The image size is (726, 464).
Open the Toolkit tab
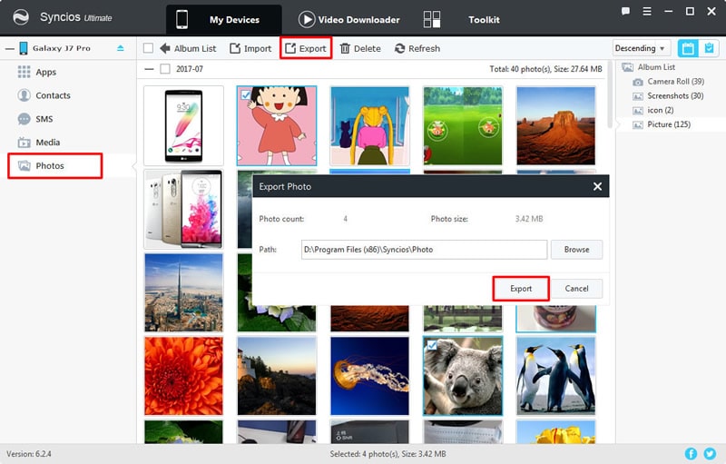point(462,19)
